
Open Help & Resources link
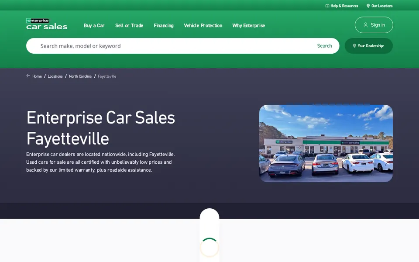[x=342, y=6]
